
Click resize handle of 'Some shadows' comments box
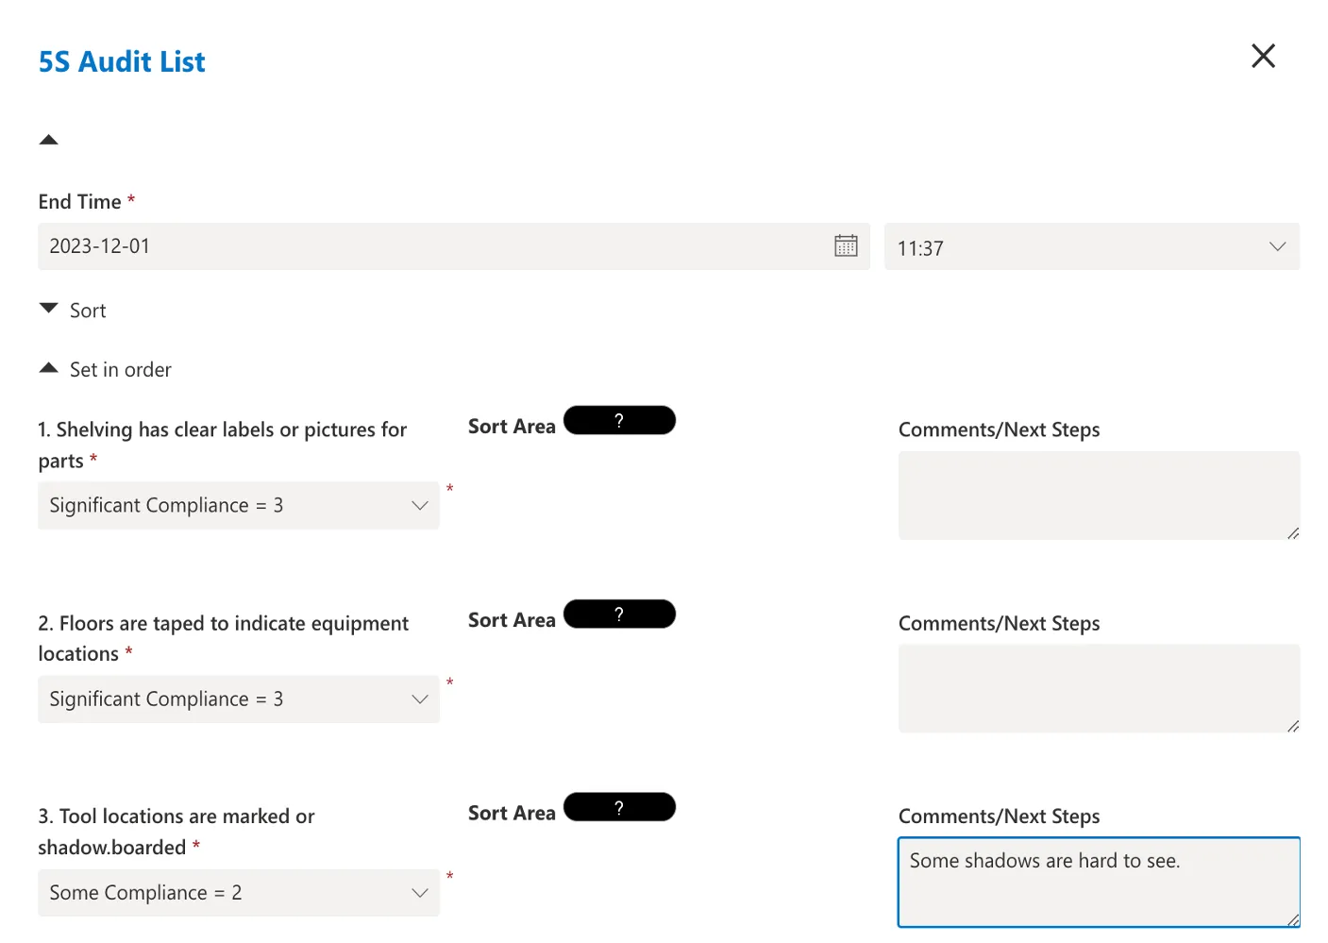point(1293,919)
